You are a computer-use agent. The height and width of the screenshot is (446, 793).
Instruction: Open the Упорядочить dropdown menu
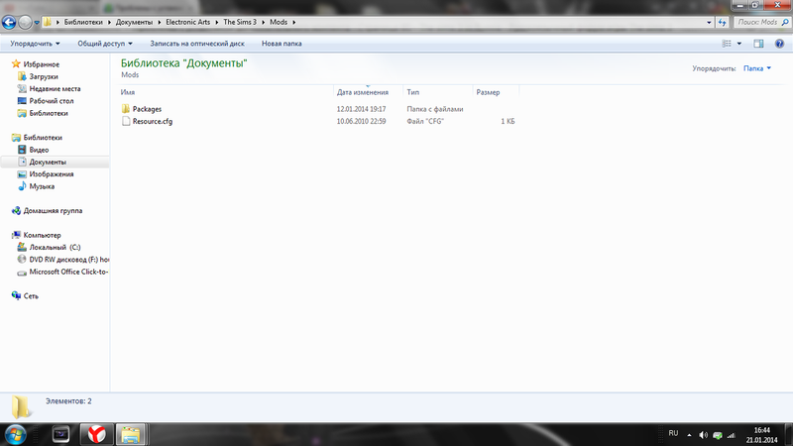coord(36,44)
